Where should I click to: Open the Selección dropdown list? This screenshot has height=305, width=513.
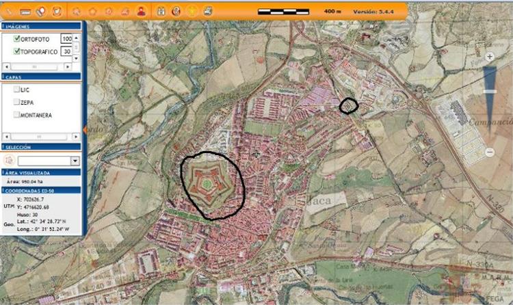[x=74, y=160]
